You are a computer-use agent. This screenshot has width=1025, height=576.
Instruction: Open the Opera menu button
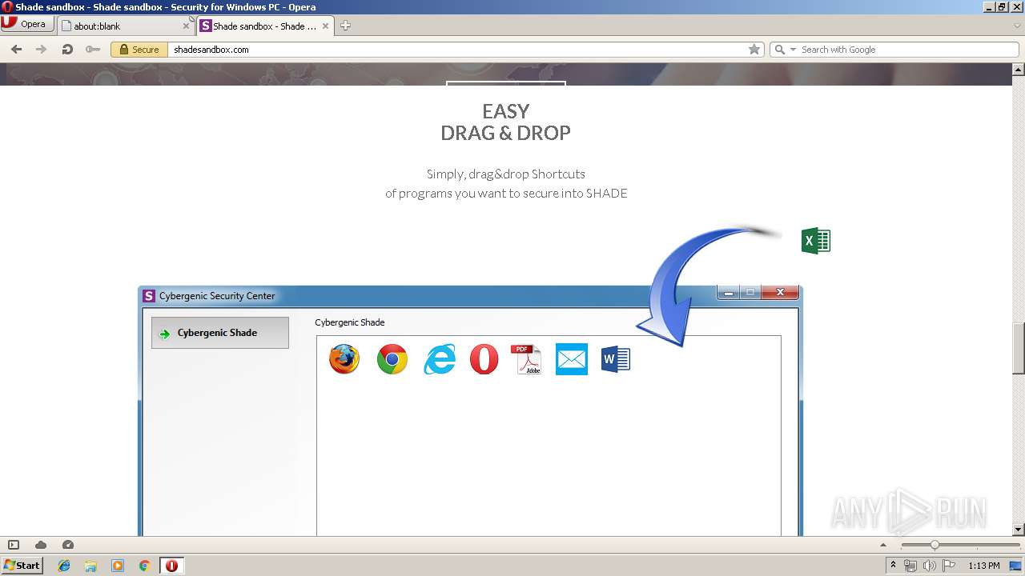pyautogui.click(x=27, y=24)
